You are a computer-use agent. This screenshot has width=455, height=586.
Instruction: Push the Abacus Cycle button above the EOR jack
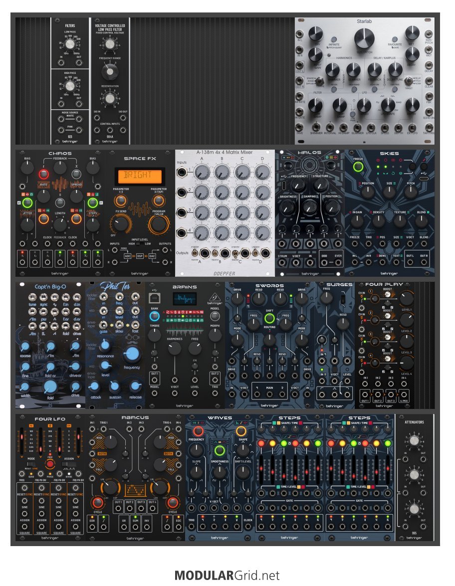pos(98,503)
